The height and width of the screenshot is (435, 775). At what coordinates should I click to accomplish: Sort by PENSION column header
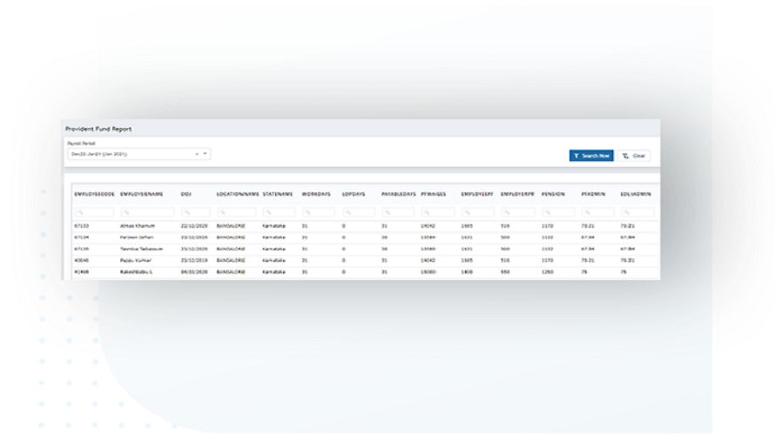tap(552, 194)
